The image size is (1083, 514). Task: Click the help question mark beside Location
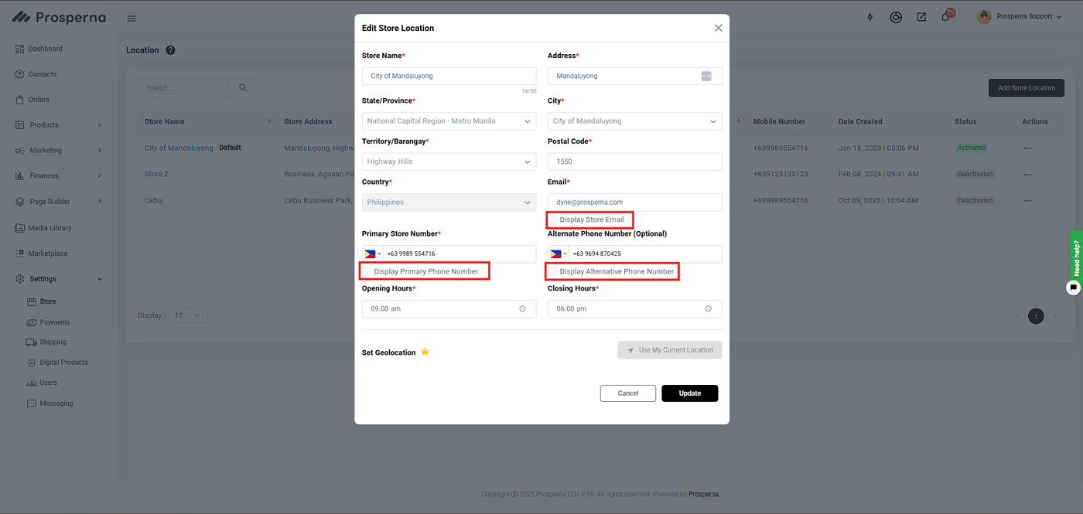(170, 50)
